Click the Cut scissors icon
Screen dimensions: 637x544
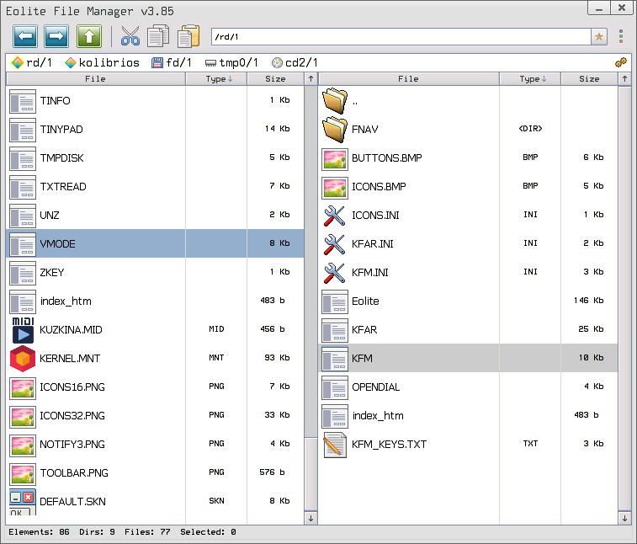pos(130,36)
